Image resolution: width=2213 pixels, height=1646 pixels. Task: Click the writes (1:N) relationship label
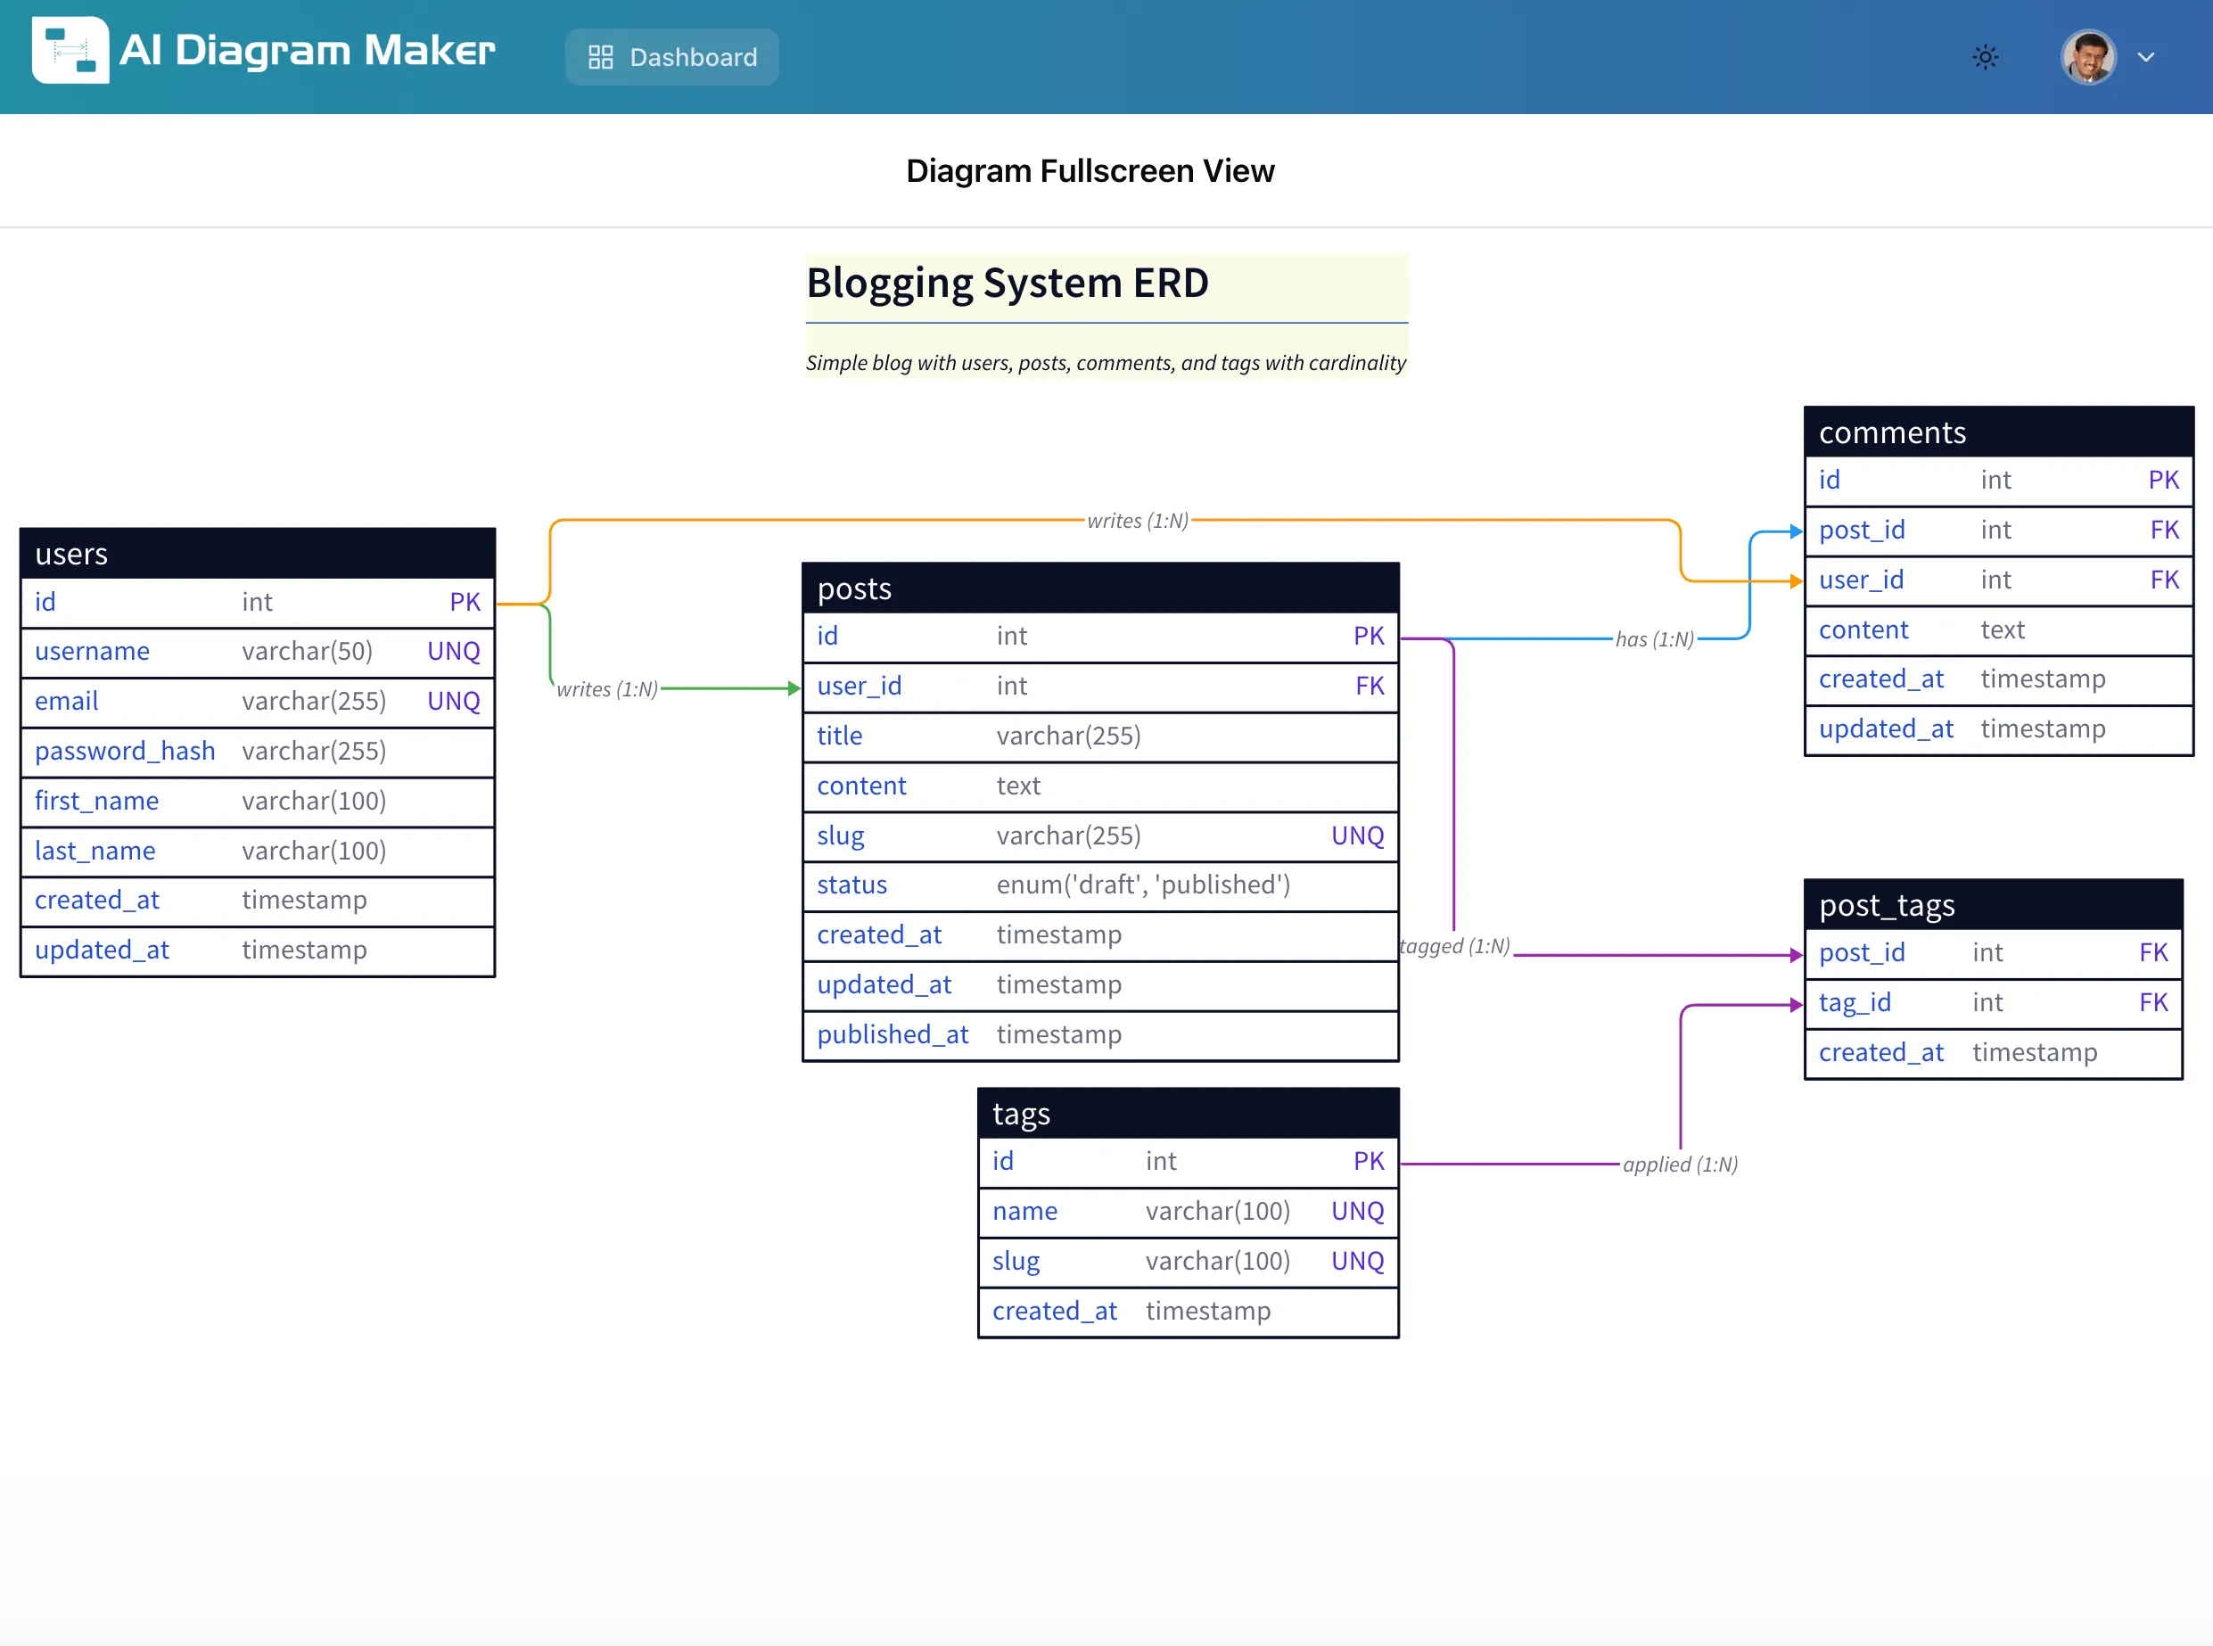pyautogui.click(x=1136, y=519)
